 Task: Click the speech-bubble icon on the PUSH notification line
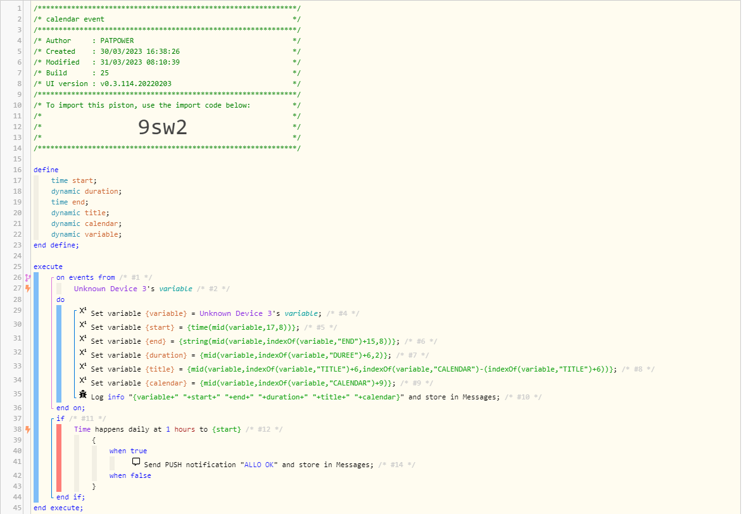pos(136,461)
